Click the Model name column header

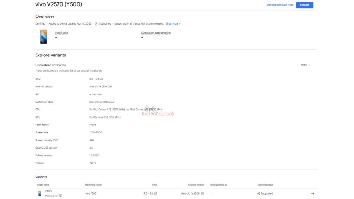43,185
